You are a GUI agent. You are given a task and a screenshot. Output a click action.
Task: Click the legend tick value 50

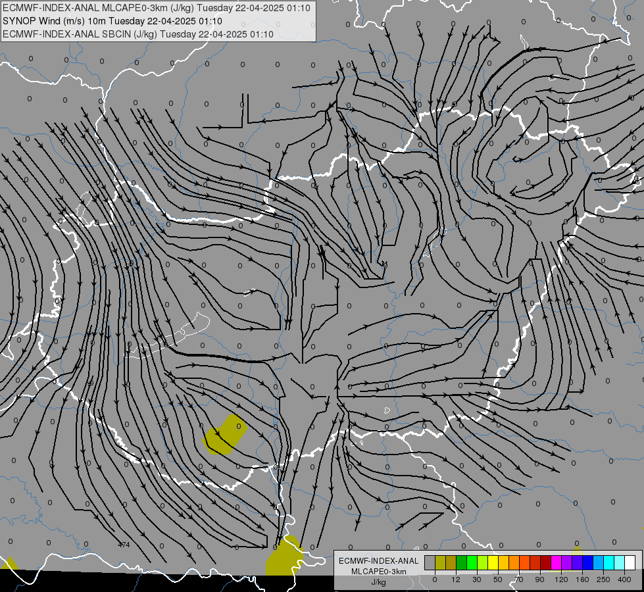click(498, 580)
